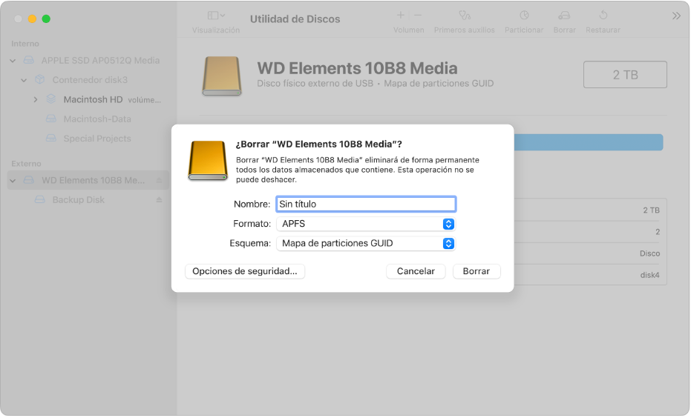The height and width of the screenshot is (418, 691).
Task: Click the Nombre text field
Action: 365,204
